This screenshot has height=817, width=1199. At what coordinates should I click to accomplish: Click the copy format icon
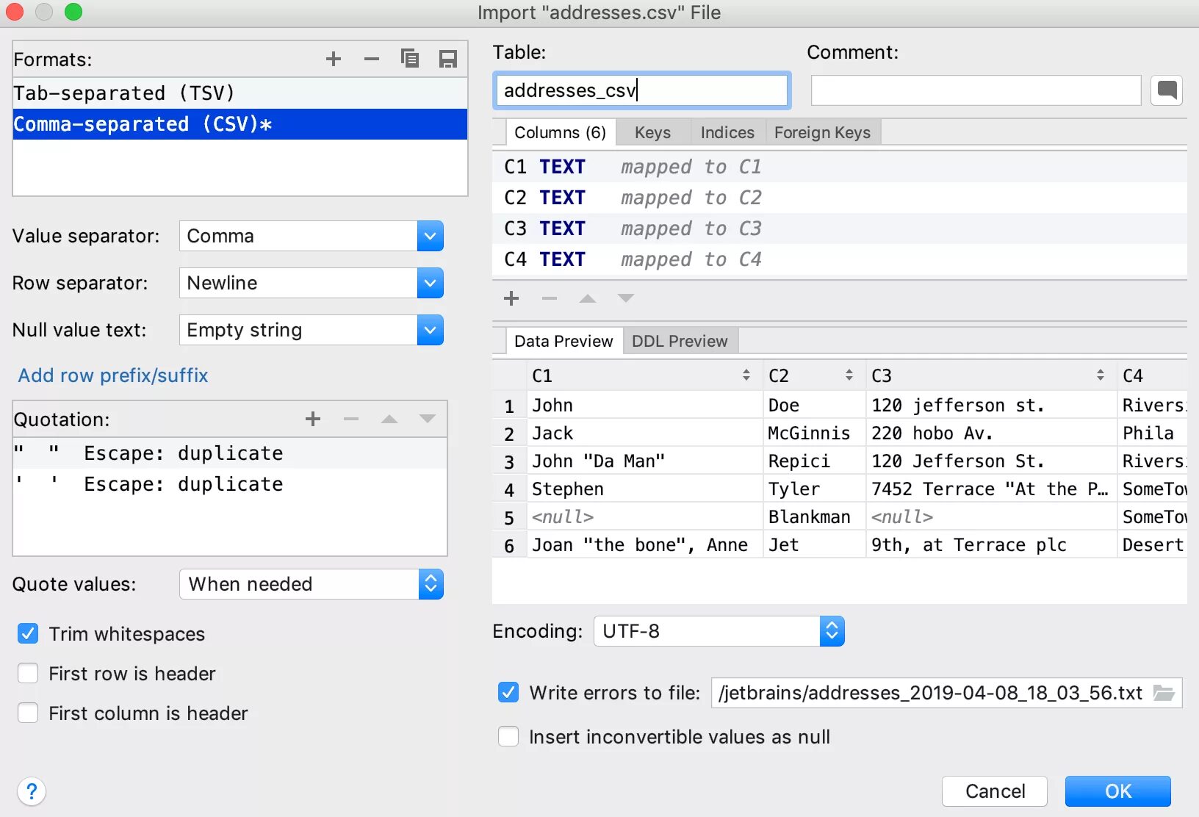click(410, 59)
